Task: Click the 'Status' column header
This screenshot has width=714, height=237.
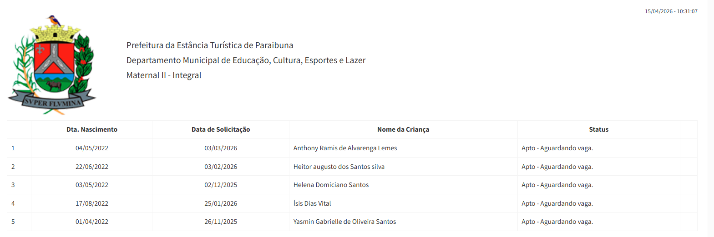Action: point(598,129)
